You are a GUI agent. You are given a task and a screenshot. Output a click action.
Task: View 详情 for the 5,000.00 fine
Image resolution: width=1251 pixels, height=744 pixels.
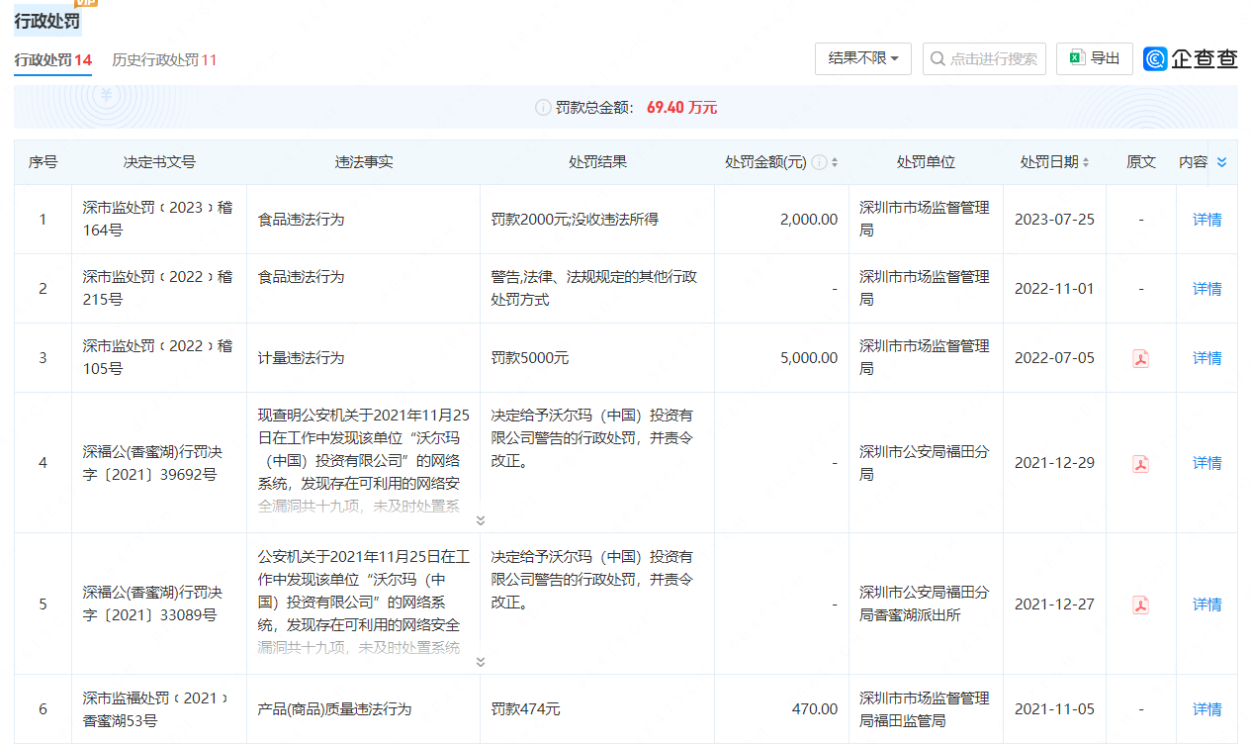(x=1206, y=358)
